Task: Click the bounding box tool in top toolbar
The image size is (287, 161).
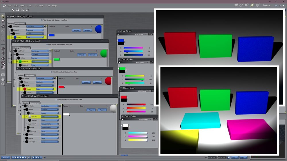Action: pyautogui.click(x=18, y=10)
